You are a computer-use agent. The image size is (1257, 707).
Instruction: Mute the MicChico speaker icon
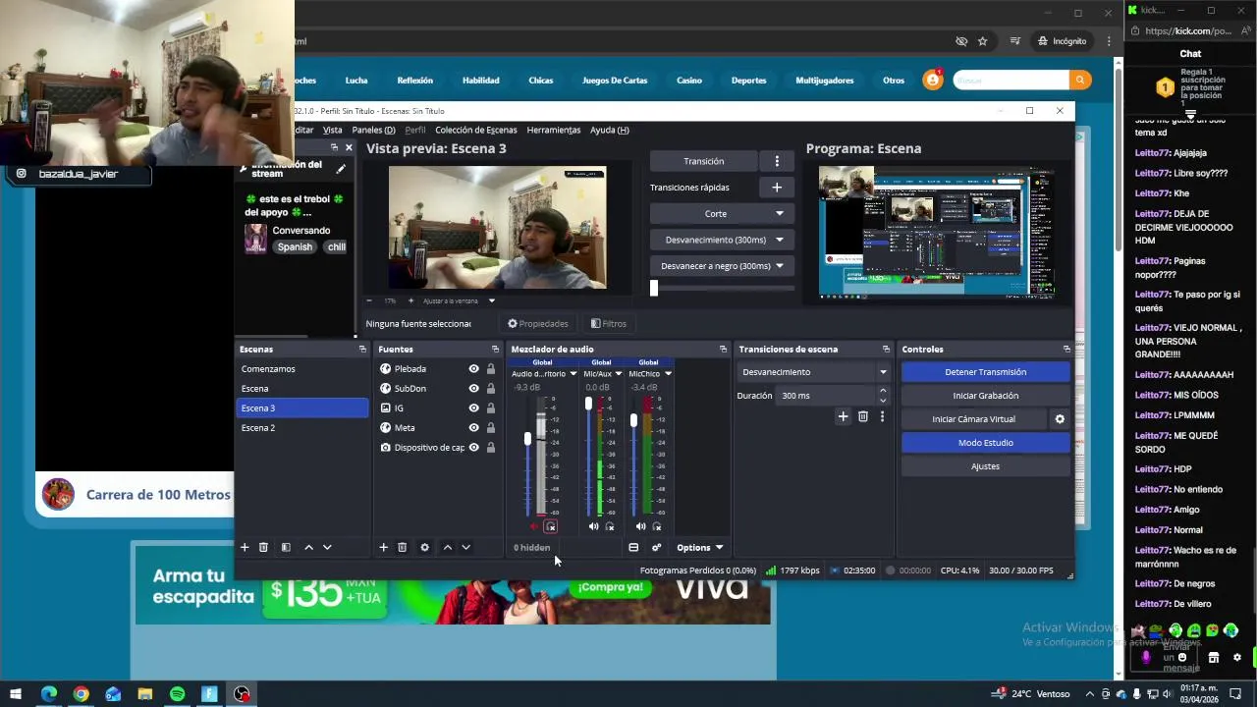[640, 526]
